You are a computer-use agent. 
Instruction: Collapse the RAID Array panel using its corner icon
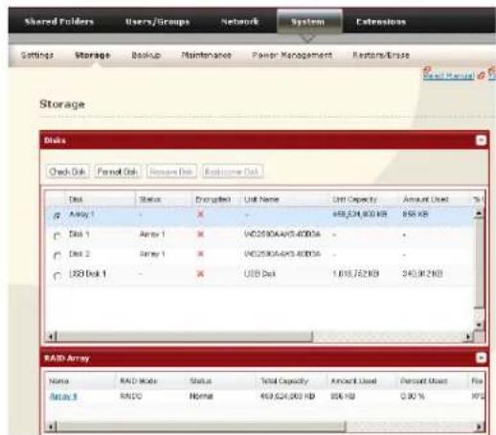click(x=481, y=357)
